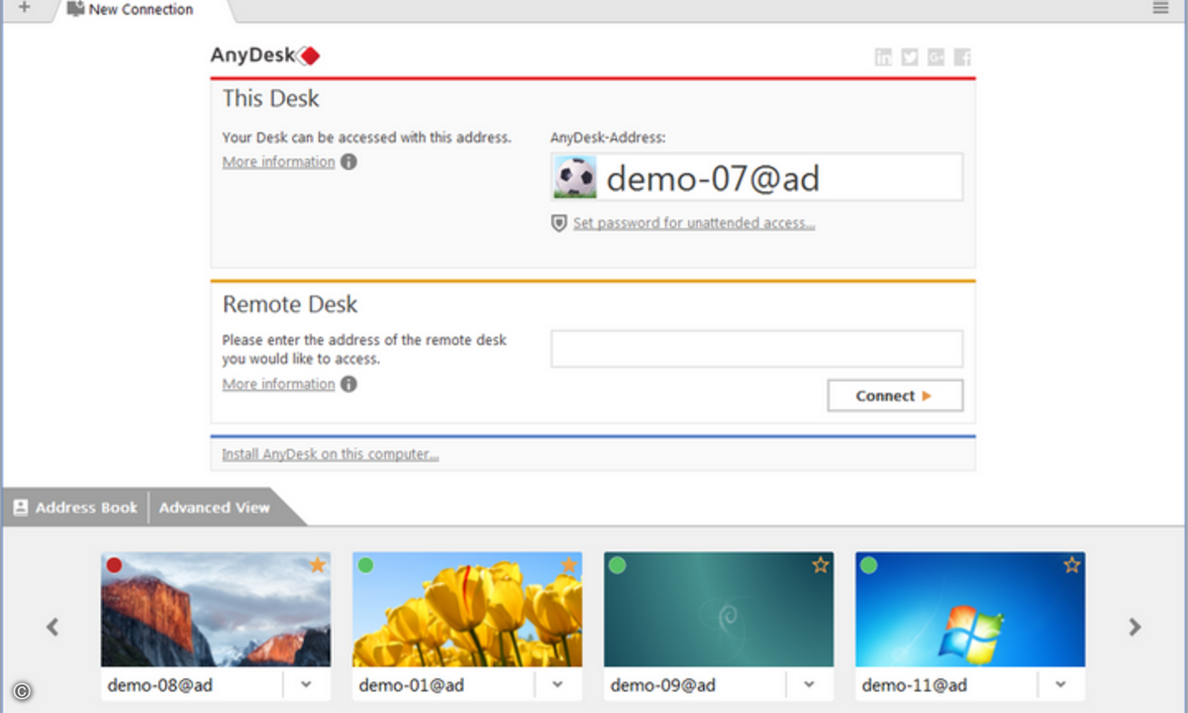Viewport: 1188px width, 713px height.
Task: Click the green online status dot on demo-09@ad
Action: pyautogui.click(x=617, y=565)
